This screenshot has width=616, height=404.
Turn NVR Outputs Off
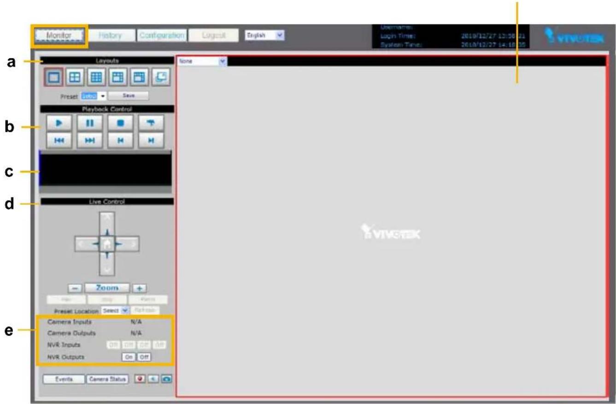pos(144,356)
